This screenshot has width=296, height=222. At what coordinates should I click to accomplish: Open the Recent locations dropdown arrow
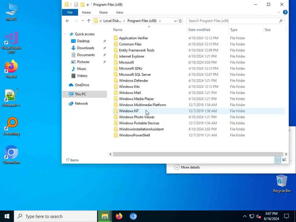click(x=83, y=21)
